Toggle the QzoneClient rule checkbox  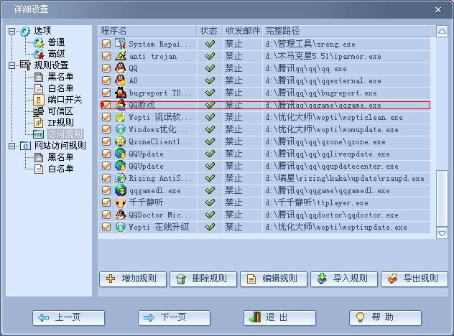click(106, 141)
